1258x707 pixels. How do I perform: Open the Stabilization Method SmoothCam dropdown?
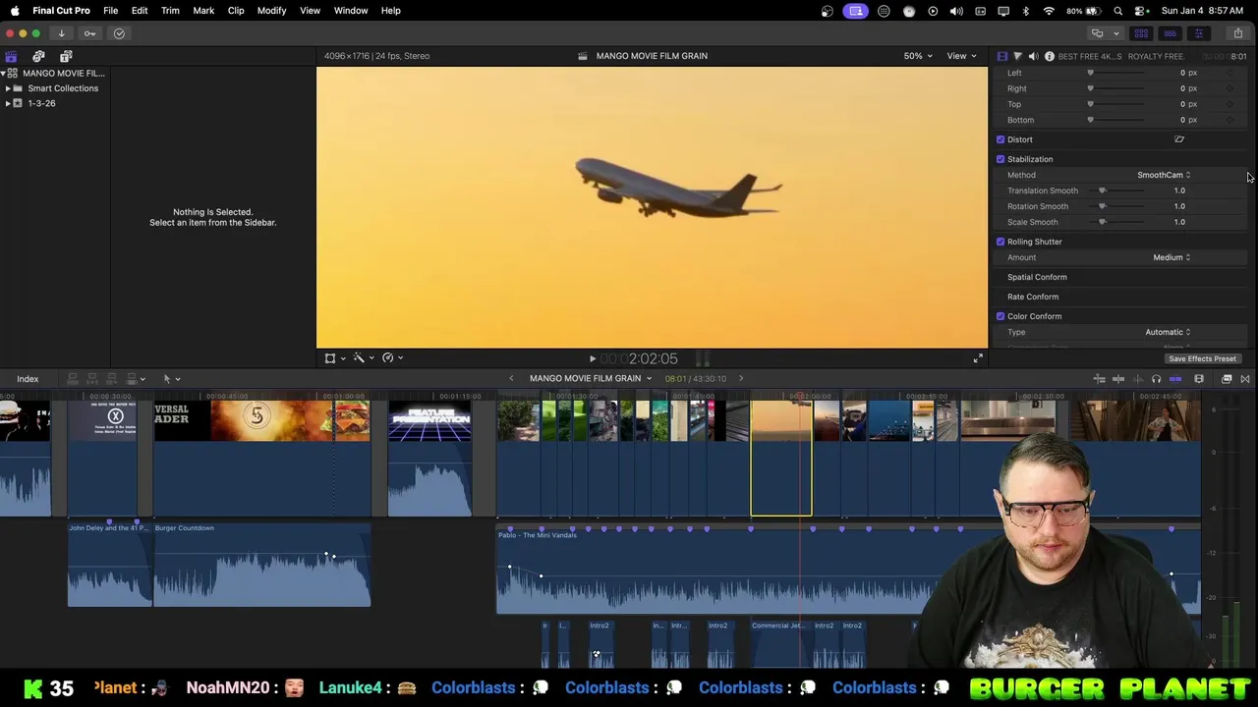1164,175
